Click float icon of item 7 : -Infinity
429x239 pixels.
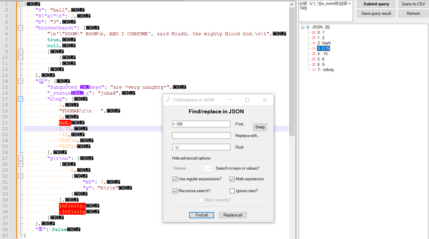tap(314, 70)
